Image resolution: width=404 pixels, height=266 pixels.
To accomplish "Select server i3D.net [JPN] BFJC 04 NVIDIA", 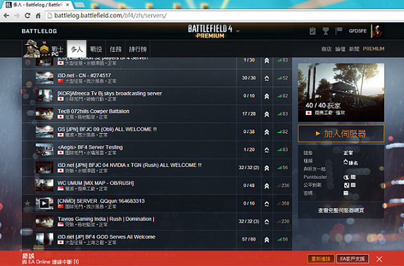I will pos(156,168).
